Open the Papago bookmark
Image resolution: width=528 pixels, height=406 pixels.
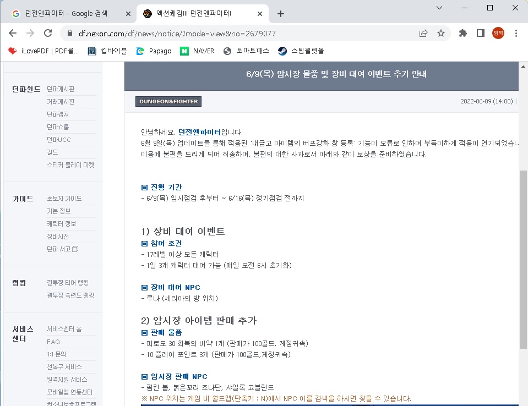(x=154, y=51)
